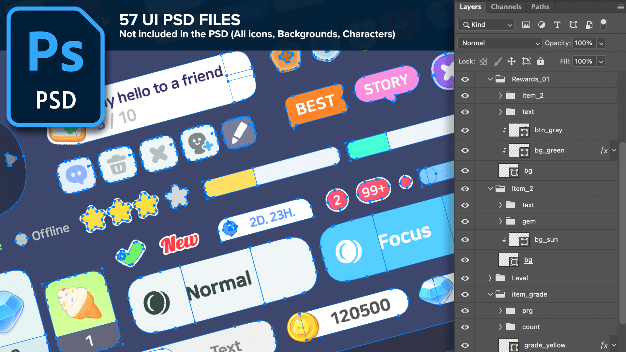The width and height of the screenshot is (626, 352).
Task: Toggle layer filtering on/off switch
Action: (x=604, y=24)
